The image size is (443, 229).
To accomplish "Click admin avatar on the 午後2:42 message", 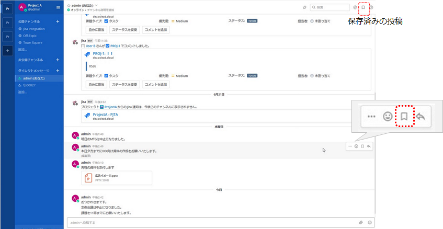I will pyautogui.click(x=75, y=199).
